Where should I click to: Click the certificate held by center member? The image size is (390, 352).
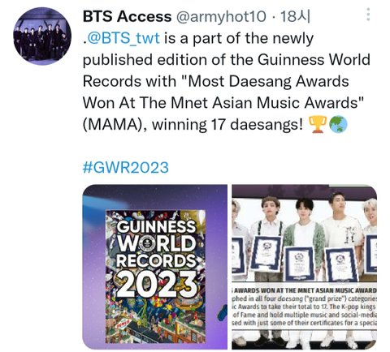pos(299,264)
